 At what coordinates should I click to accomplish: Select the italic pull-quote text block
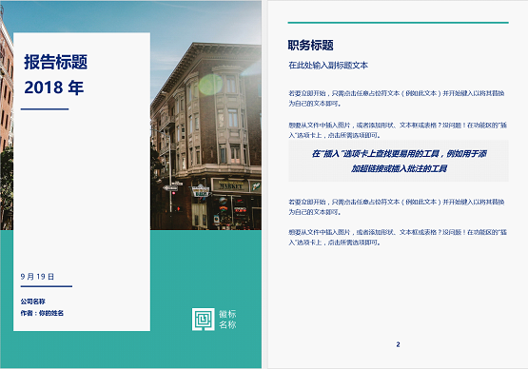399,161
